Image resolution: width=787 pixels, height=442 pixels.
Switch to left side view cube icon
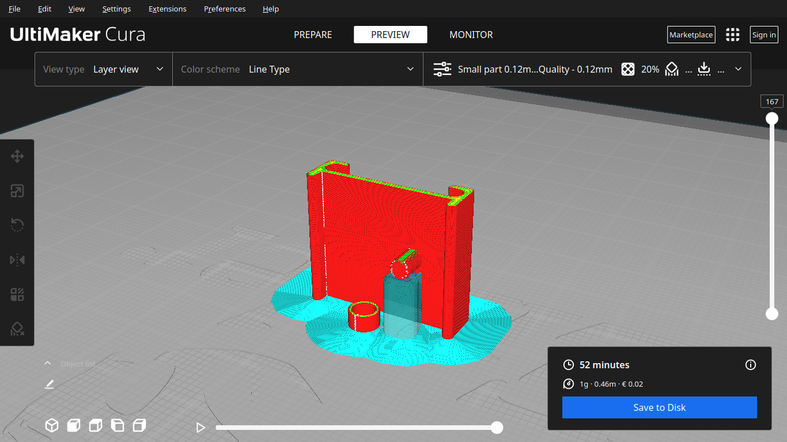tap(118, 426)
